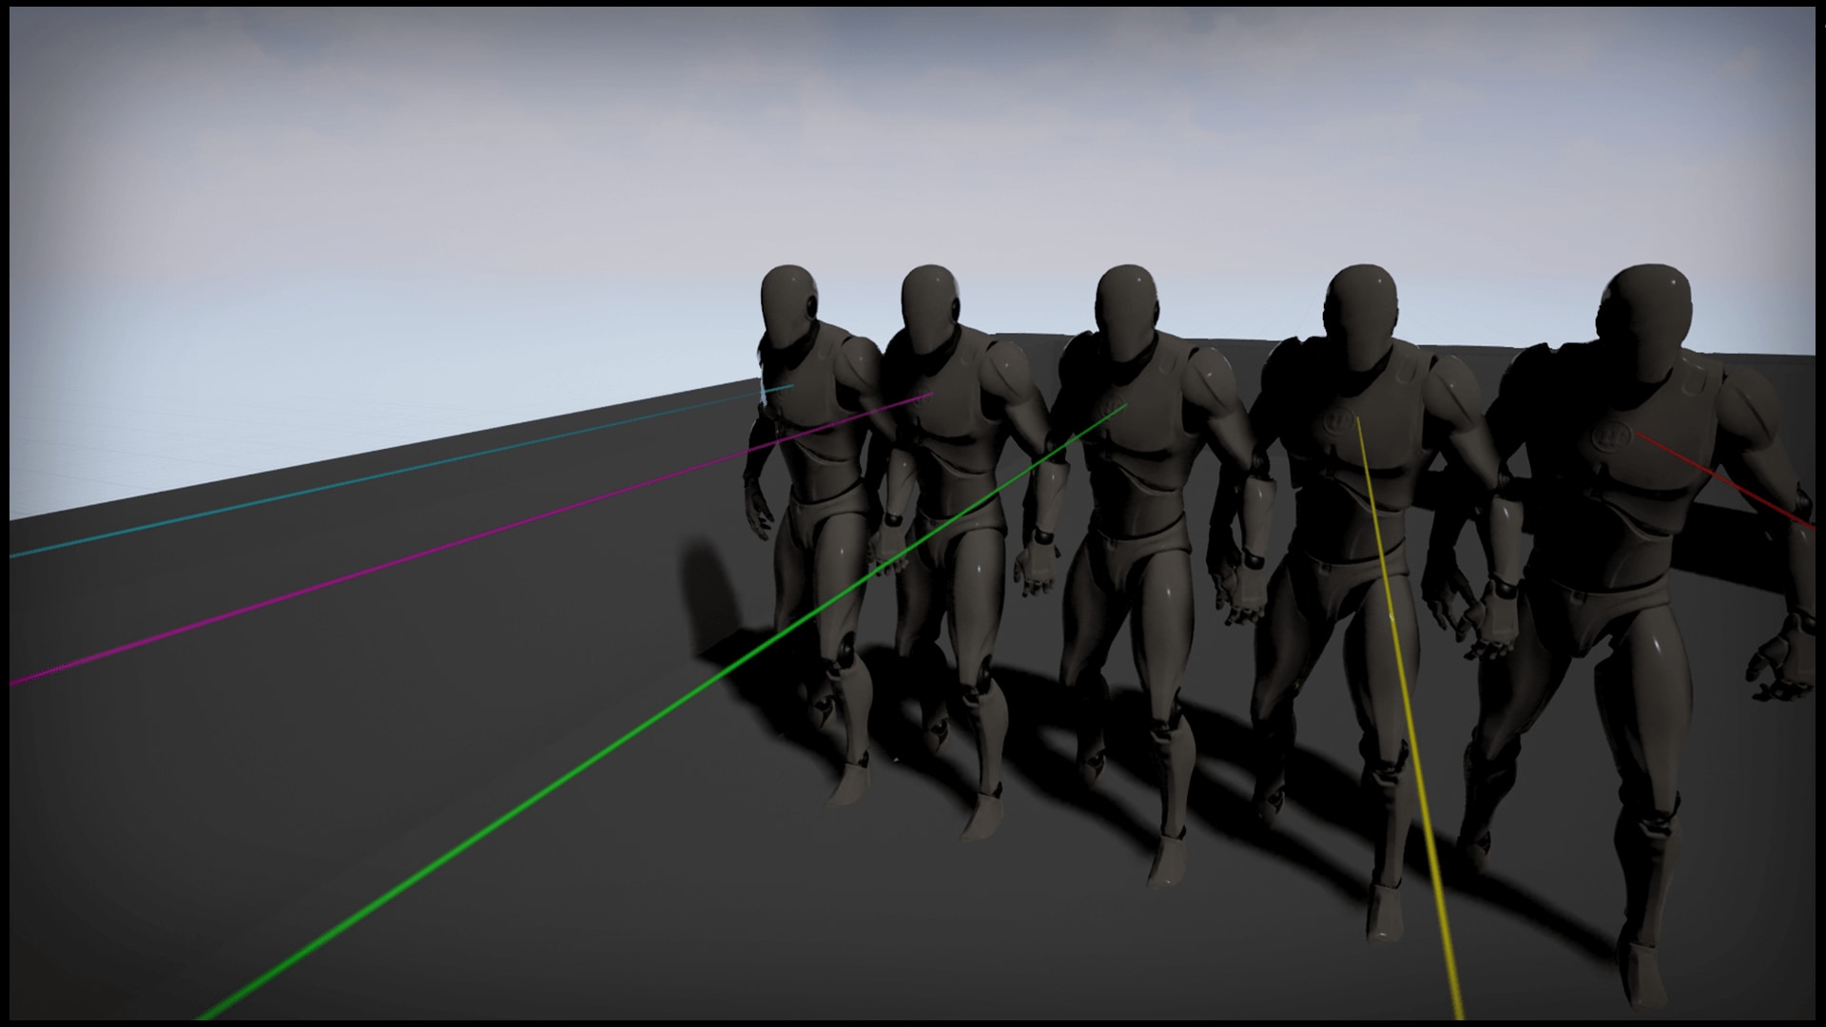Click the cyan debug trace line

[400, 472]
